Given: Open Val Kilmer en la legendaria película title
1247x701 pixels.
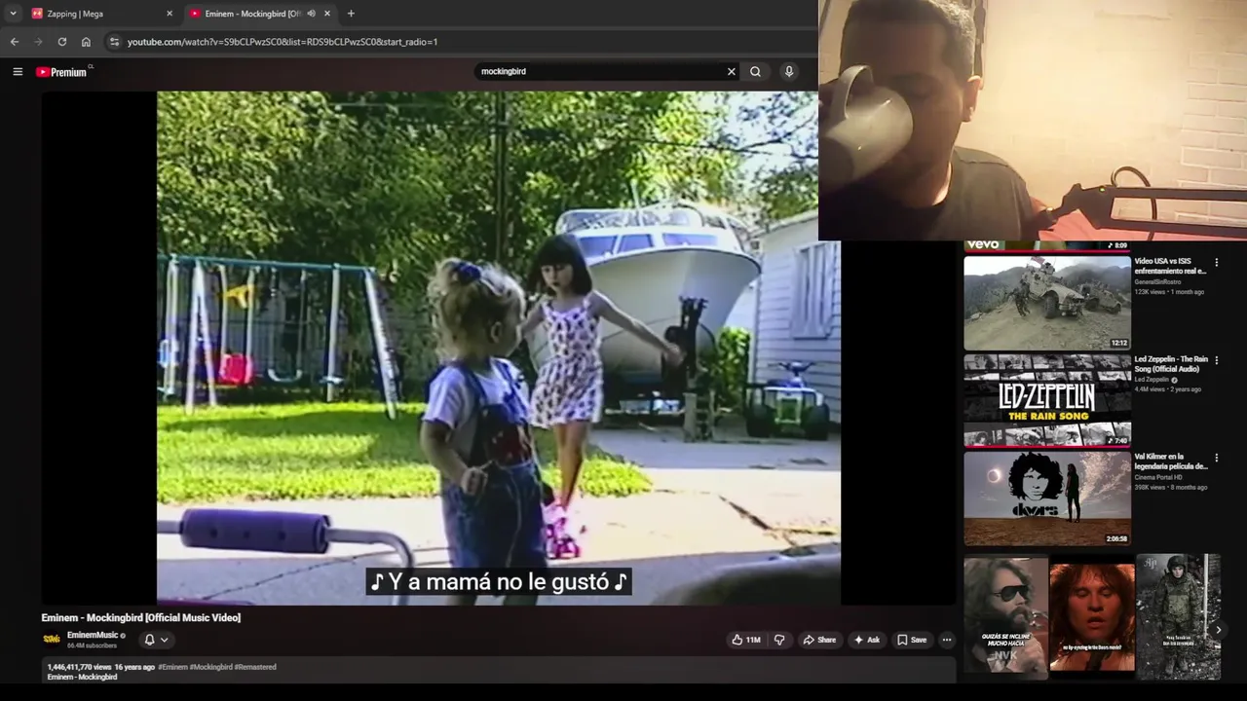Looking at the screenshot, I should point(1171,461).
